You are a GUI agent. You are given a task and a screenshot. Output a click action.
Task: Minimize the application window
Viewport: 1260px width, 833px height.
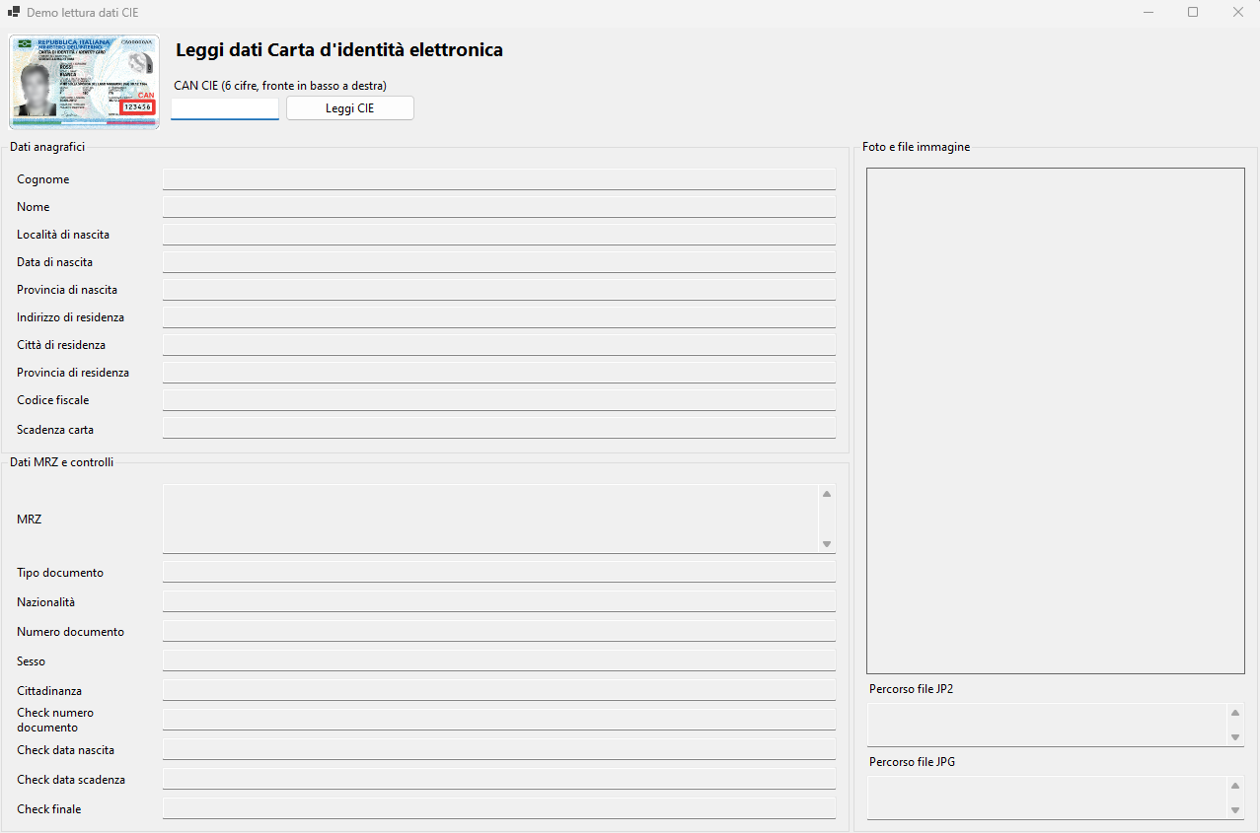tap(1148, 12)
